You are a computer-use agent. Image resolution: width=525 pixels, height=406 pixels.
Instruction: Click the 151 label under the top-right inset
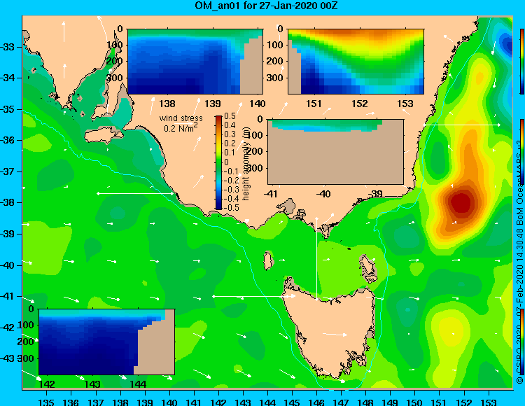click(314, 104)
